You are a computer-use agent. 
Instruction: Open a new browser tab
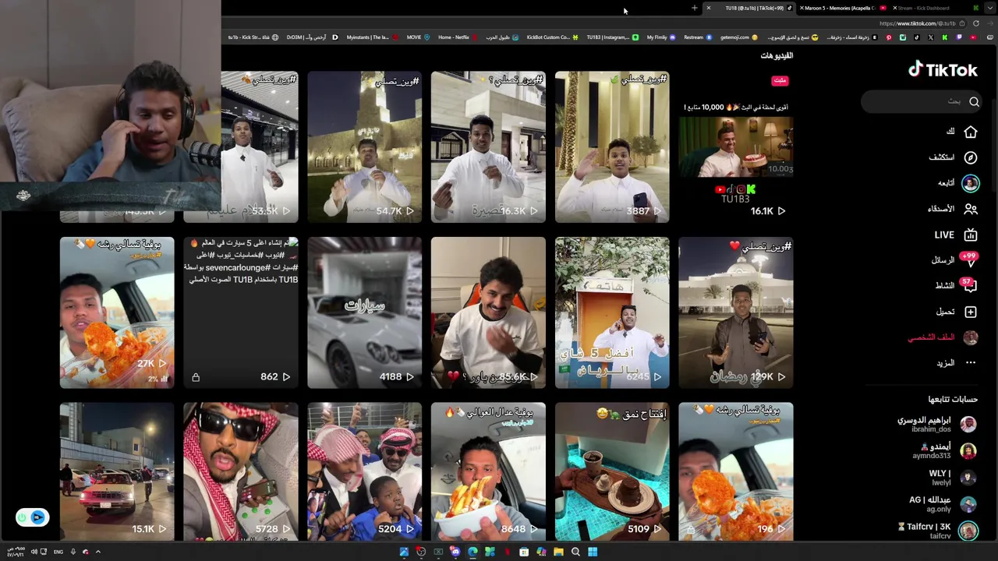(x=694, y=8)
